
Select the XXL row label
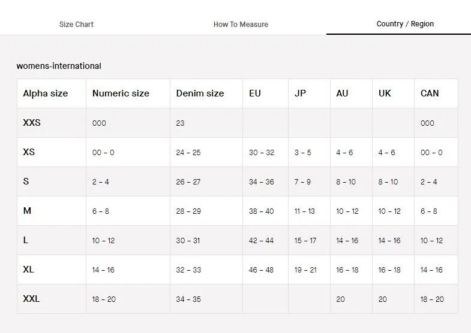[31, 299]
